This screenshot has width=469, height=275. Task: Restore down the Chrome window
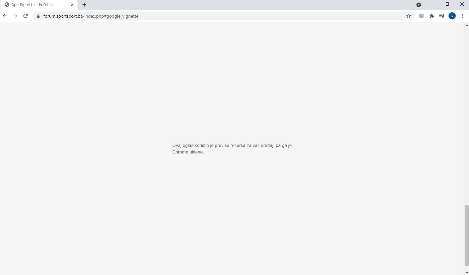447,4
